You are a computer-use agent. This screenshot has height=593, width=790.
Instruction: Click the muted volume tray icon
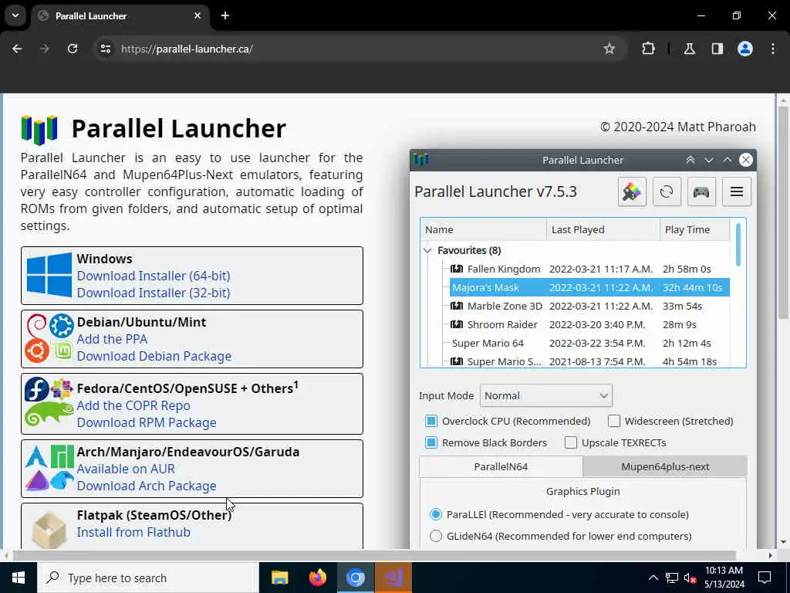(690, 578)
